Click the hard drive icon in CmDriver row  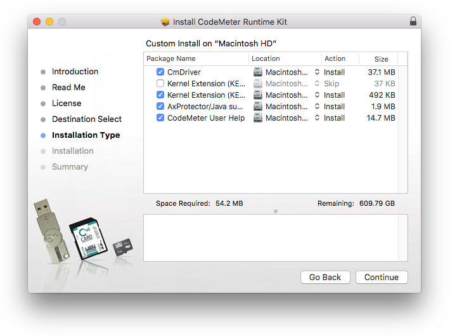pyautogui.click(x=258, y=72)
